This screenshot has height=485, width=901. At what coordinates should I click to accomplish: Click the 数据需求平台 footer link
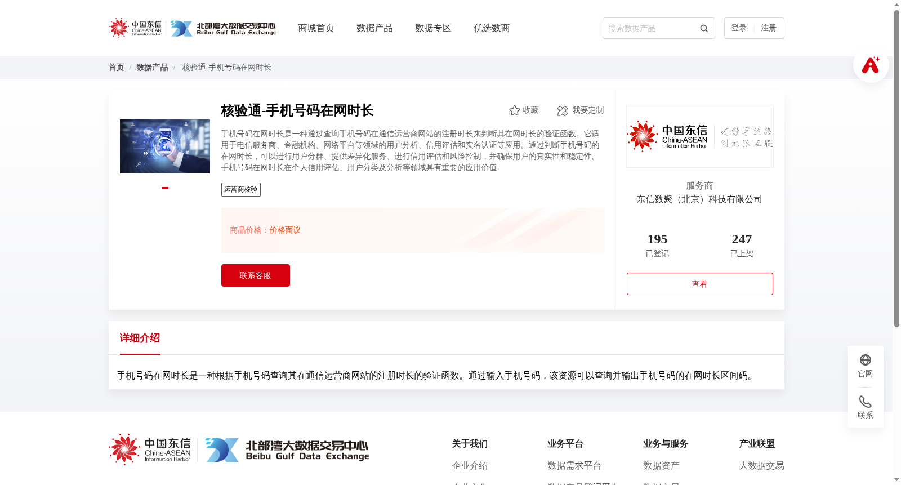(574, 466)
